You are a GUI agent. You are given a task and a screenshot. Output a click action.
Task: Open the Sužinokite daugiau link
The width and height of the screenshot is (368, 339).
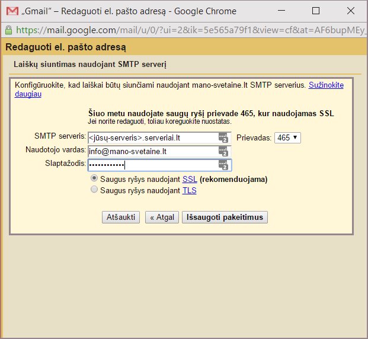[x=326, y=85]
